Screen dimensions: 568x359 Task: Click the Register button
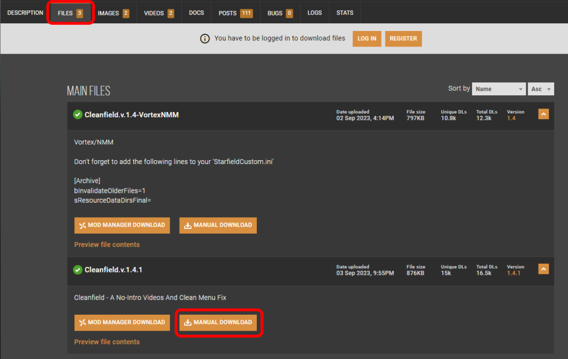coord(403,39)
